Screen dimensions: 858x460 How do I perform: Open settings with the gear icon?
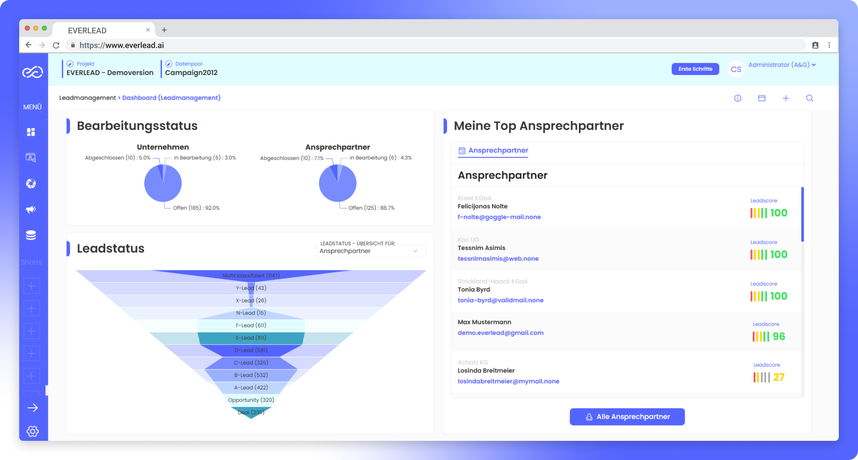pos(33,431)
